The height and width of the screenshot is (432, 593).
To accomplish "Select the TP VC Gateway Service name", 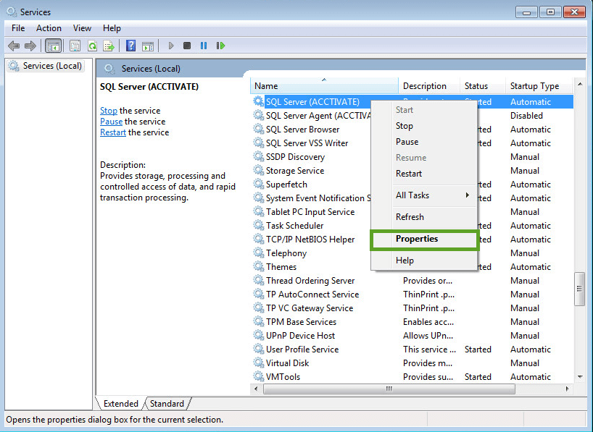I will pos(310,308).
